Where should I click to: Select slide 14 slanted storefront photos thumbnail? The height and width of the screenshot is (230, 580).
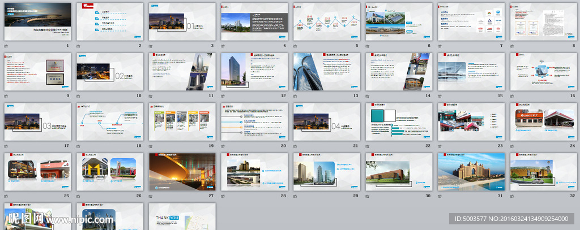pos(399,72)
